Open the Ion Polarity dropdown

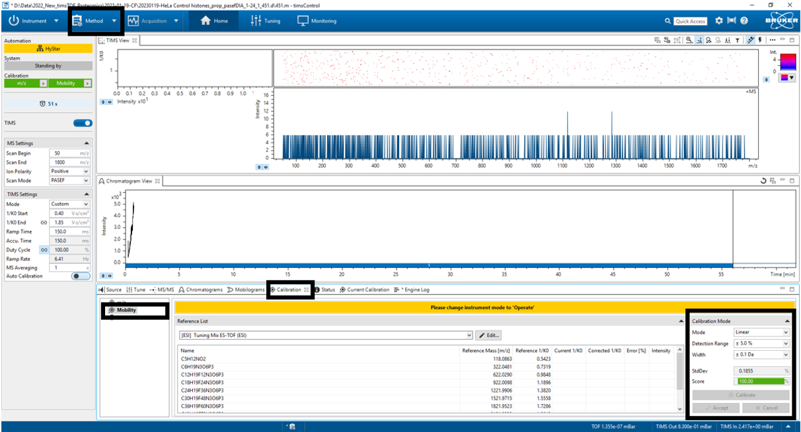coord(69,171)
